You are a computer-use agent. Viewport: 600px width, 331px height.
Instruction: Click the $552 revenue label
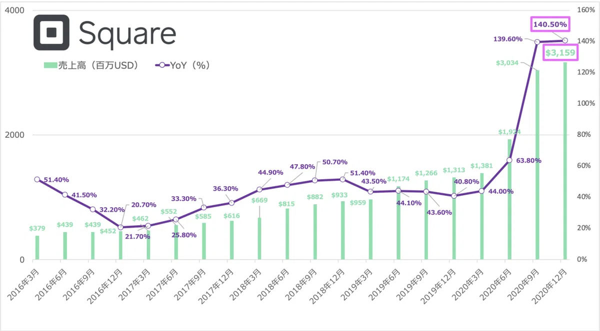click(x=169, y=212)
